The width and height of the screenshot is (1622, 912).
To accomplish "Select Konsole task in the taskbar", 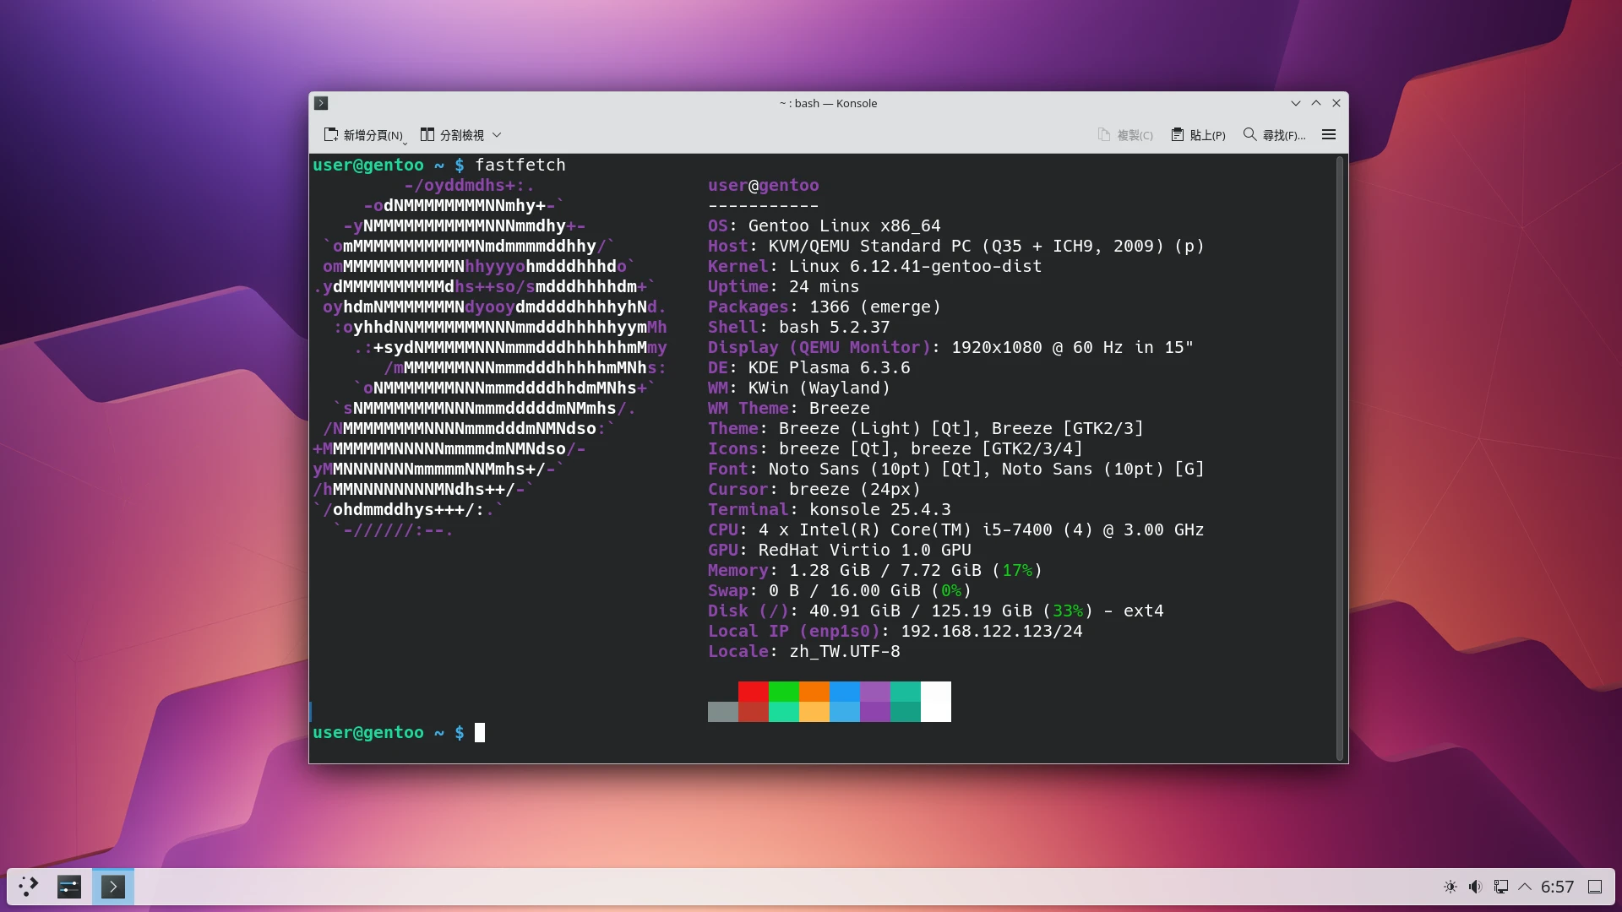I will pos(113,887).
